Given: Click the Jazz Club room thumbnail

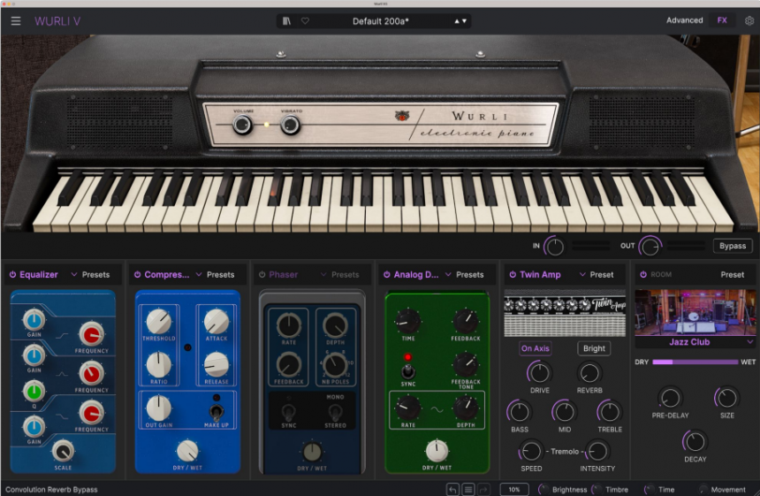Looking at the screenshot, I should click(x=695, y=313).
